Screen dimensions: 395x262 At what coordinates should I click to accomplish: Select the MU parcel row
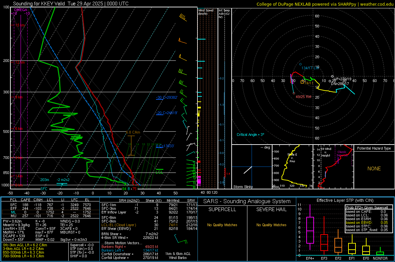tap(51, 216)
